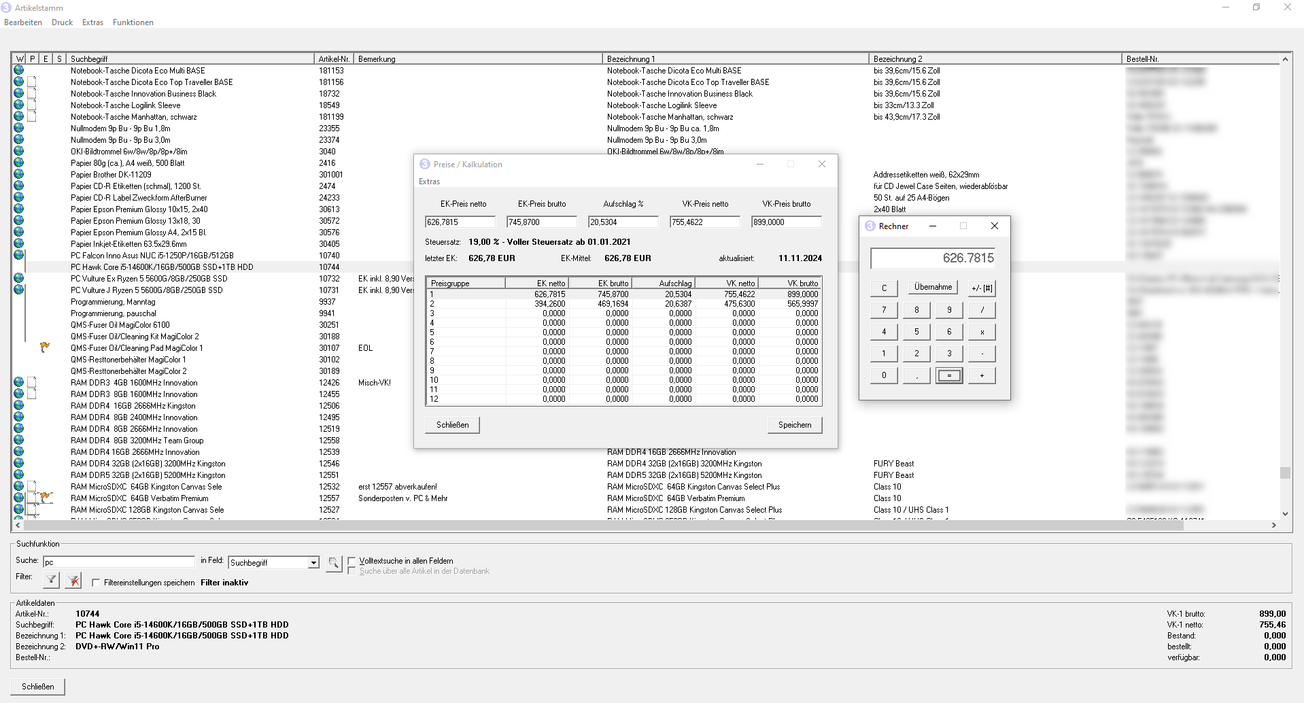
Task: Apply the filter funnel icon
Action: 51,580
